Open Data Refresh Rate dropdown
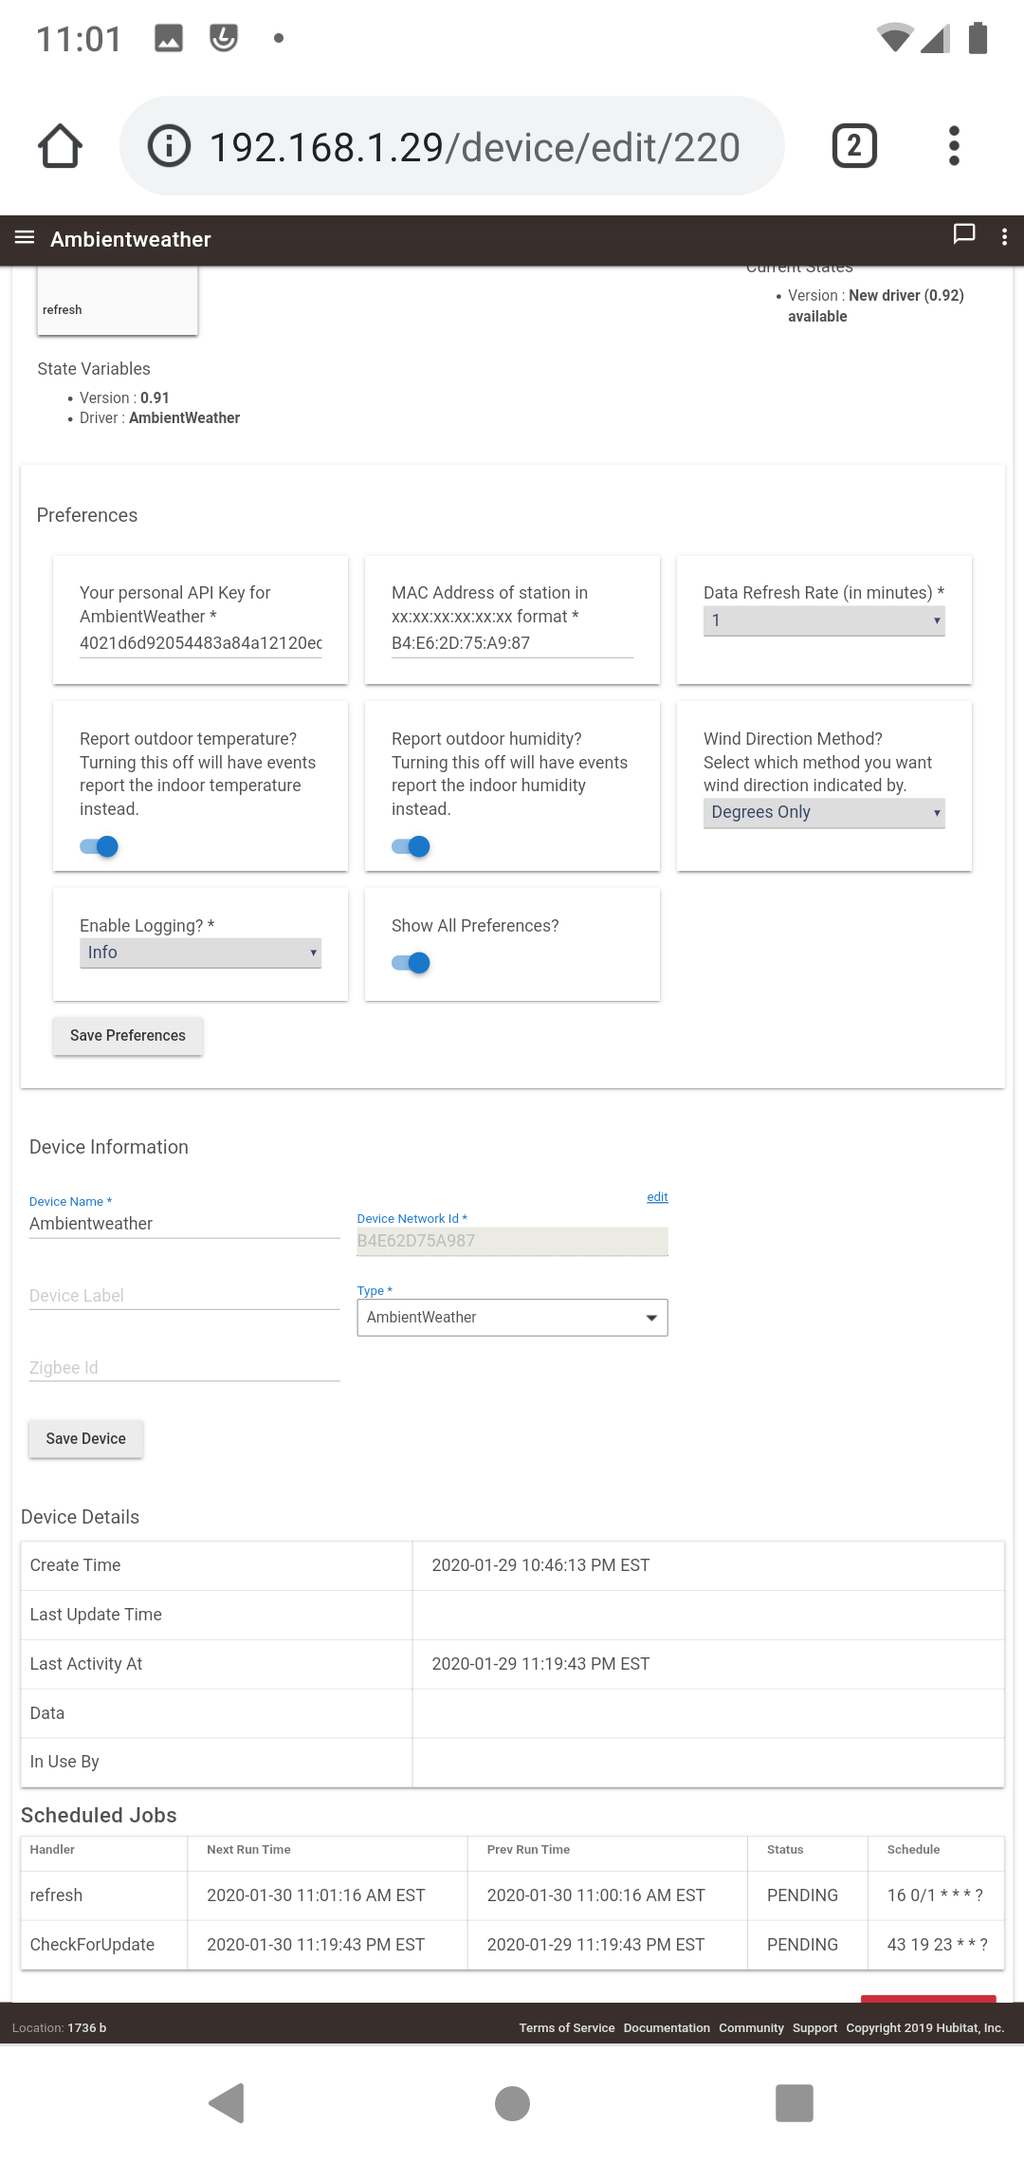 click(x=824, y=620)
